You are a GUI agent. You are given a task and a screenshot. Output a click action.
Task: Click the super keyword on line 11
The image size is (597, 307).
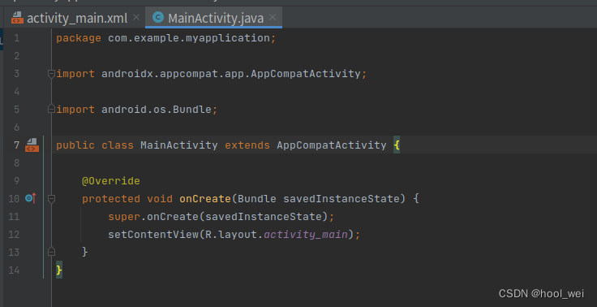point(124,217)
